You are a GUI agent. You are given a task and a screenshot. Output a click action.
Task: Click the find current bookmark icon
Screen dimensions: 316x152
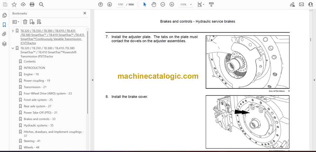pyautogui.click(x=39, y=22)
